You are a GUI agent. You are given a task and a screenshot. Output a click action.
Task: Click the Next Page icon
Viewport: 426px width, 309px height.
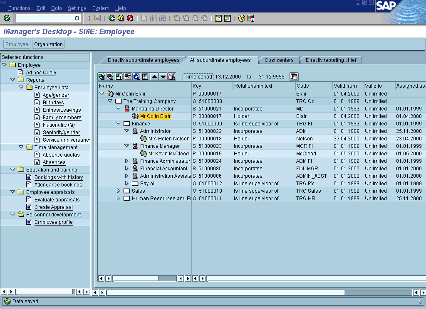pos(195,18)
